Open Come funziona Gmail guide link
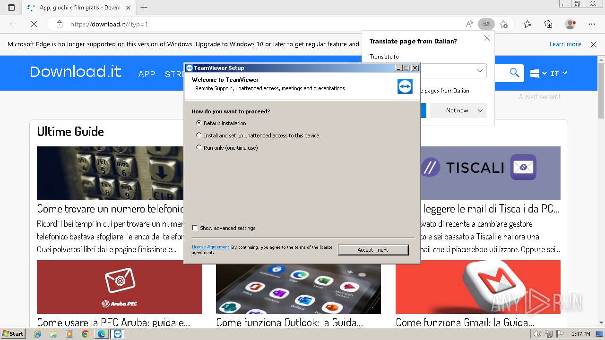Viewport: 605px width, 340px height. (x=465, y=322)
